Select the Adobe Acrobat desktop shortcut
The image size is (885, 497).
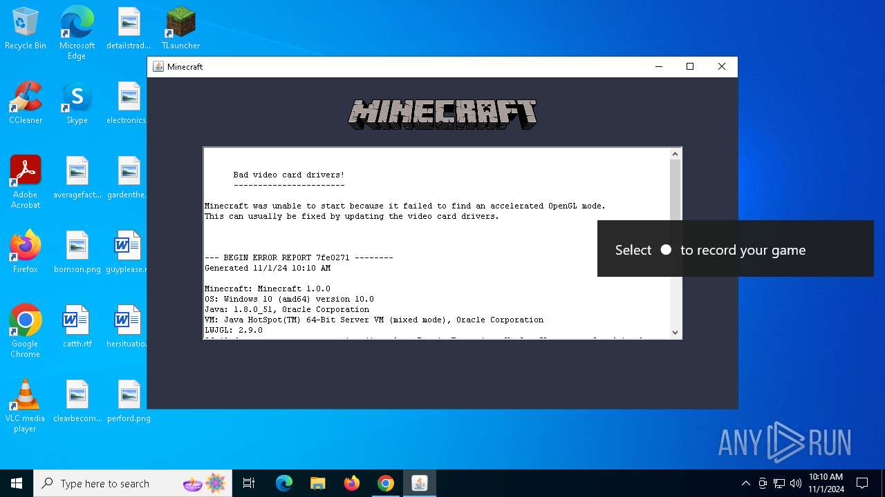pyautogui.click(x=26, y=182)
